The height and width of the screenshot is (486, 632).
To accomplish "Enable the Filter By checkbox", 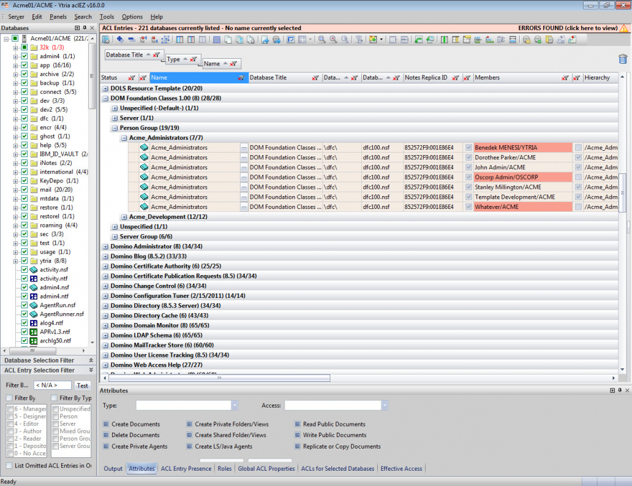I will pos(9,398).
